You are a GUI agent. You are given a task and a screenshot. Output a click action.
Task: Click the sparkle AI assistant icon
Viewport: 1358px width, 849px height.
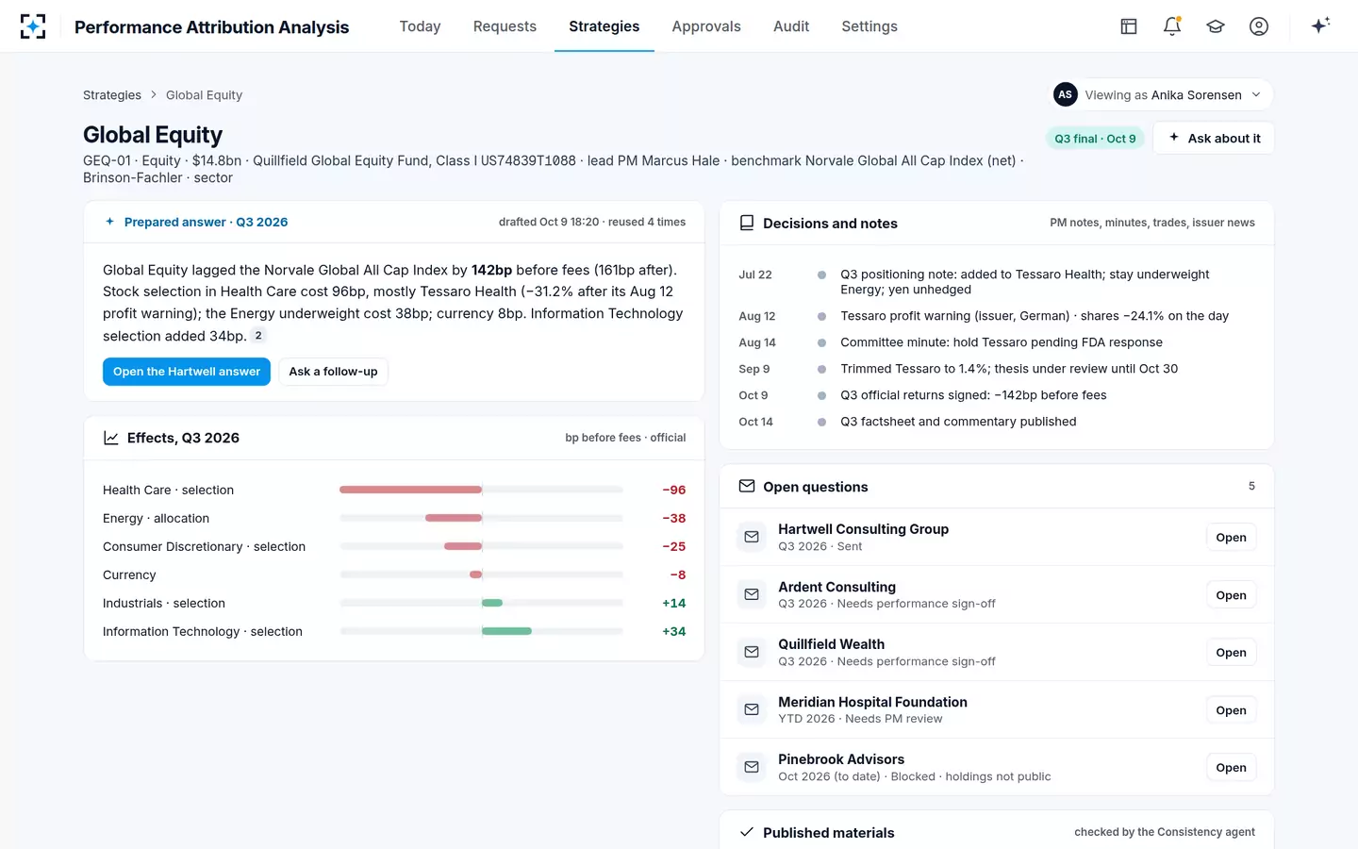tap(1320, 25)
